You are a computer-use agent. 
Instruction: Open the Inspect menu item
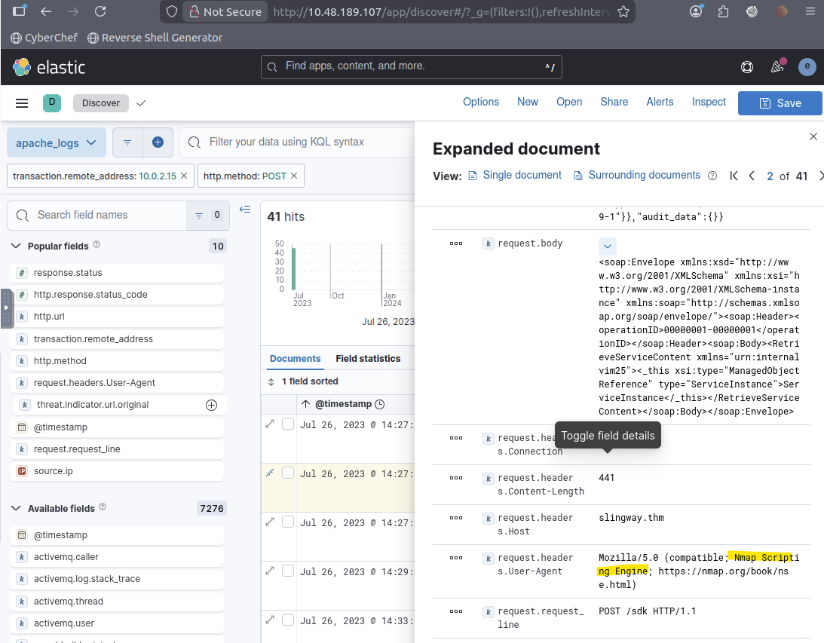pyautogui.click(x=708, y=102)
